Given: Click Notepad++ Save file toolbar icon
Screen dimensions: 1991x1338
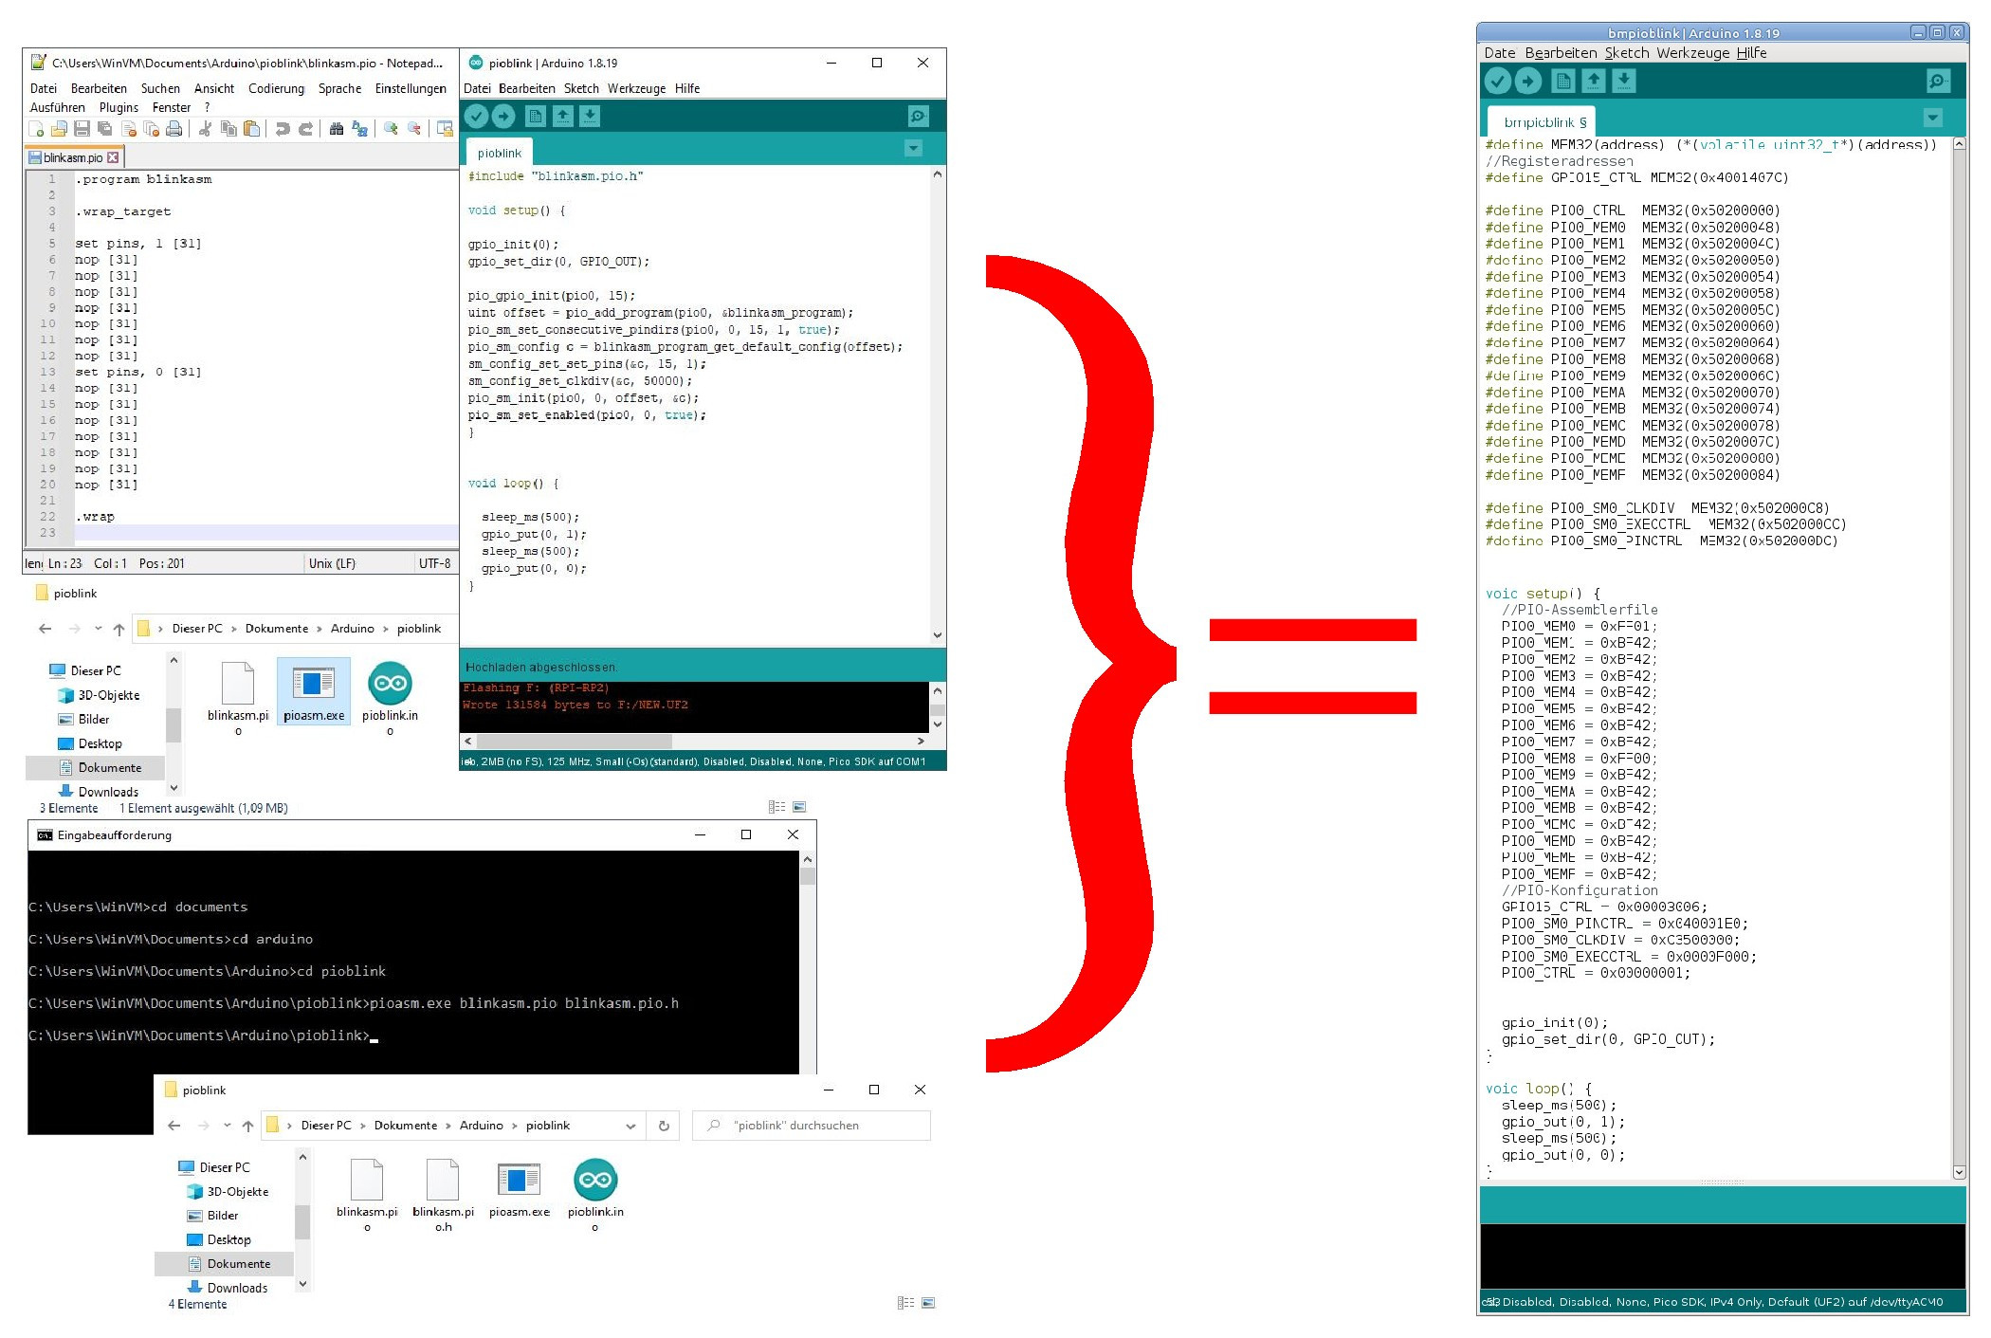Looking at the screenshot, I should 82,129.
